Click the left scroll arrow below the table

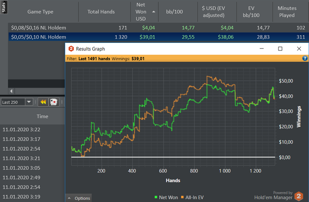(11, 91)
